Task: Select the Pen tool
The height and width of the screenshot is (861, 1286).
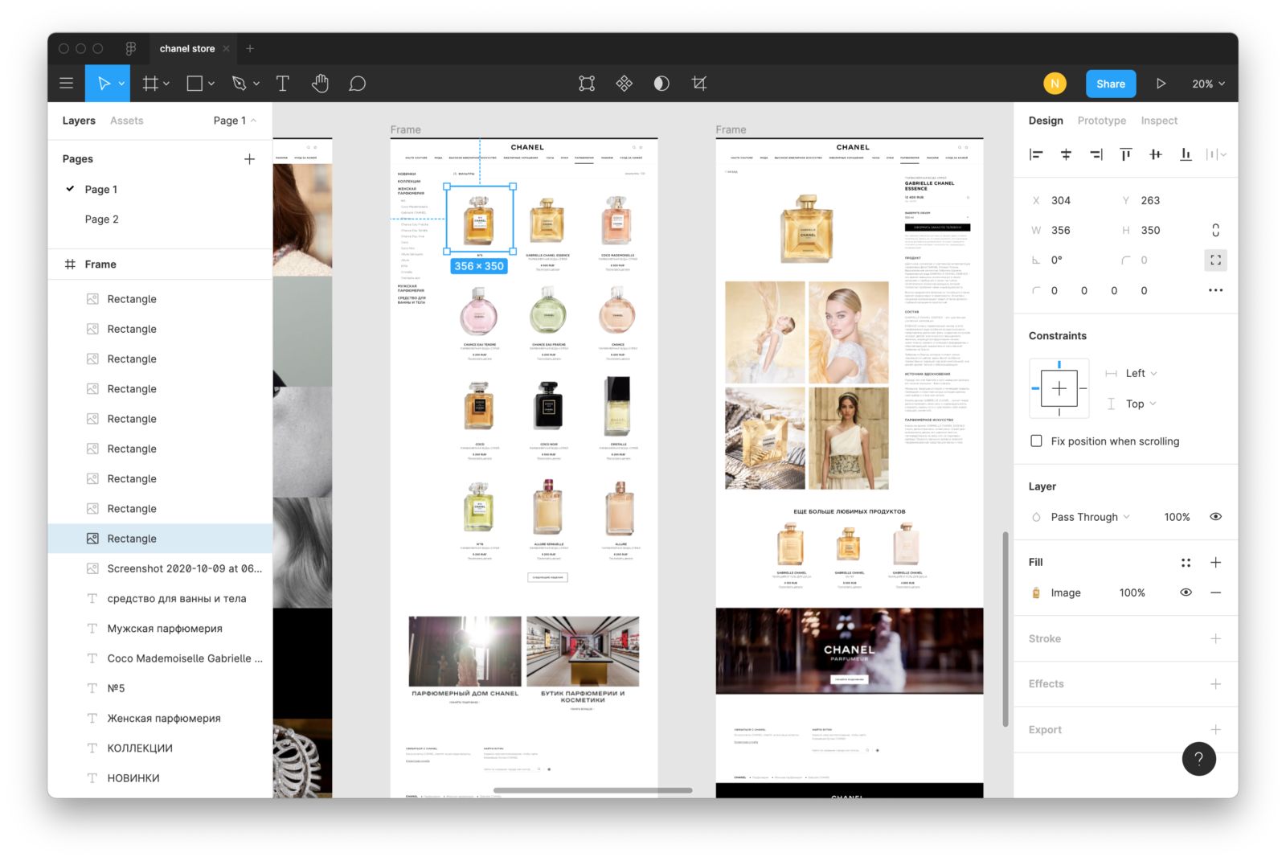Action: 239,84
